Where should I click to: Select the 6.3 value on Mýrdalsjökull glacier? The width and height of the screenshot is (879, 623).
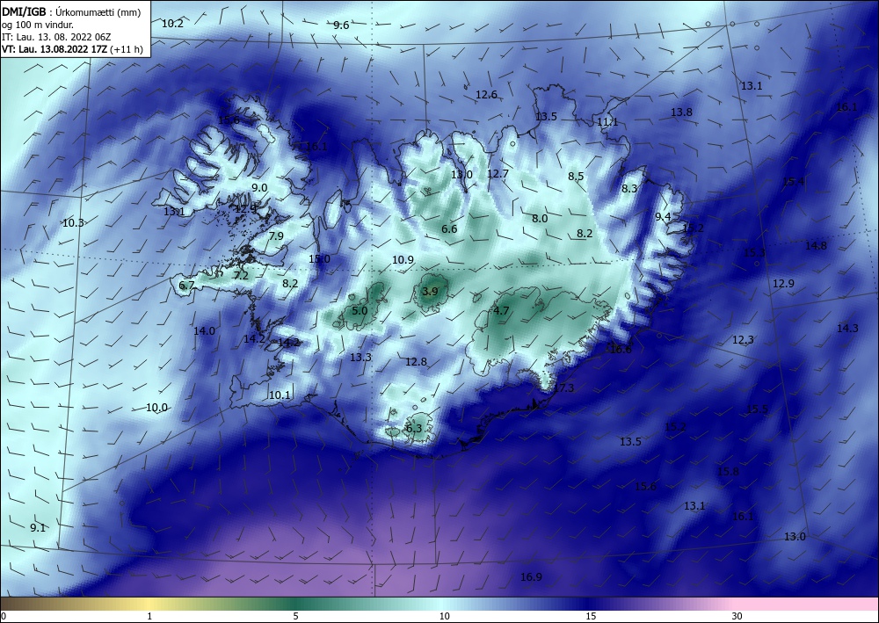pos(413,429)
